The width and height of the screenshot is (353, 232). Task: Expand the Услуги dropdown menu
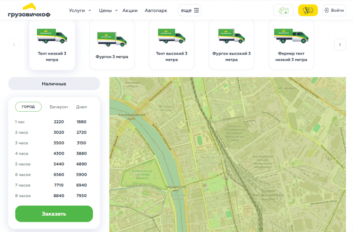80,10
